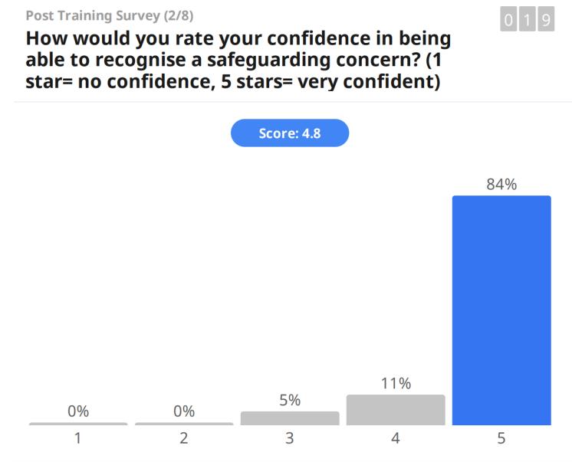
Task: Click axis label 2
Action: tap(184, 441)
